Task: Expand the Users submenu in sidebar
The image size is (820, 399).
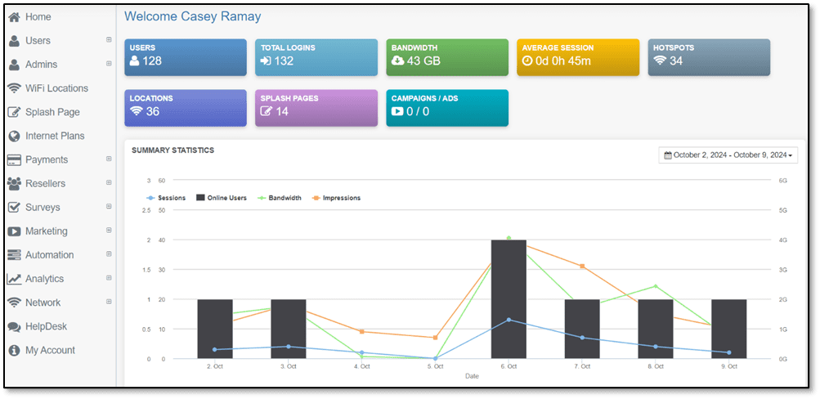Action: [x=109, y=40]
